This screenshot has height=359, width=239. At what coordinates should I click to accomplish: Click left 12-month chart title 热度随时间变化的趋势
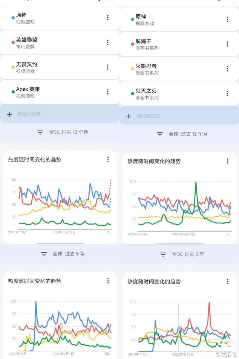coord(35,159)
